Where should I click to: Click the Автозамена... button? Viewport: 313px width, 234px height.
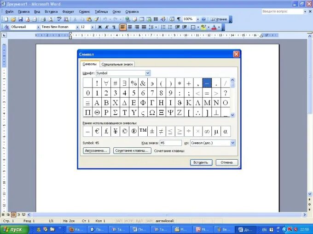coord(96,150)
